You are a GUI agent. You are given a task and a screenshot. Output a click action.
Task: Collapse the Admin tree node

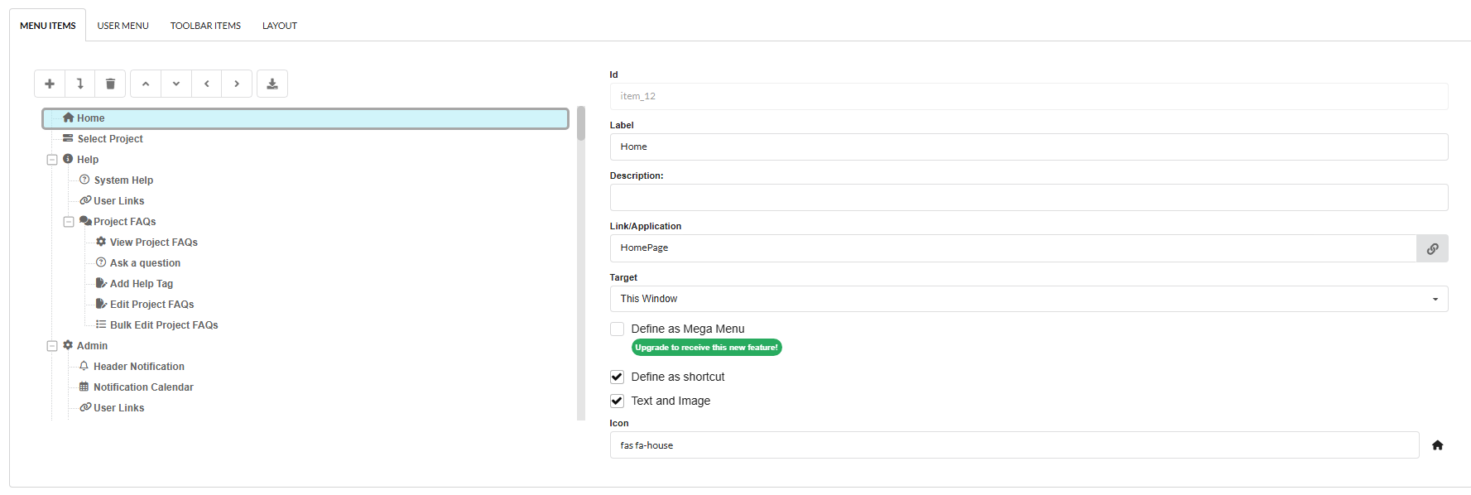point(52,346)
